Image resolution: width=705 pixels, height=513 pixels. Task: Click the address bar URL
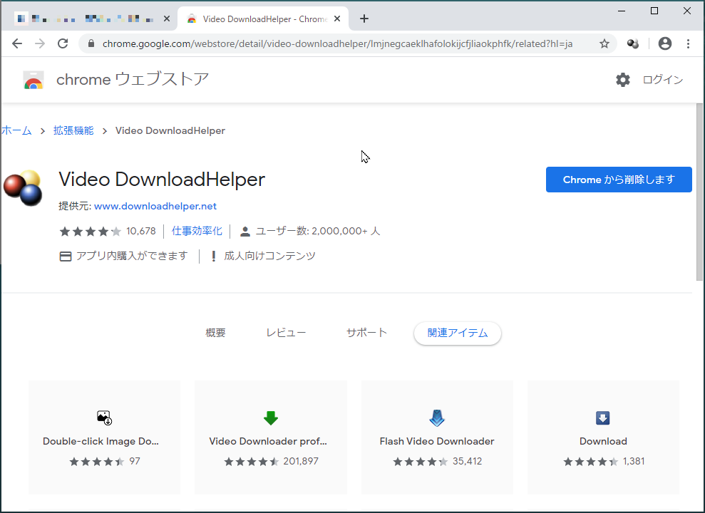(337, 43)
